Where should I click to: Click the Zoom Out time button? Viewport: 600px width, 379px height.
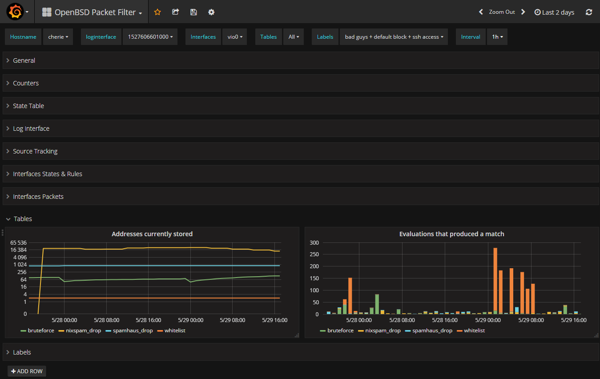coord(502,12)
